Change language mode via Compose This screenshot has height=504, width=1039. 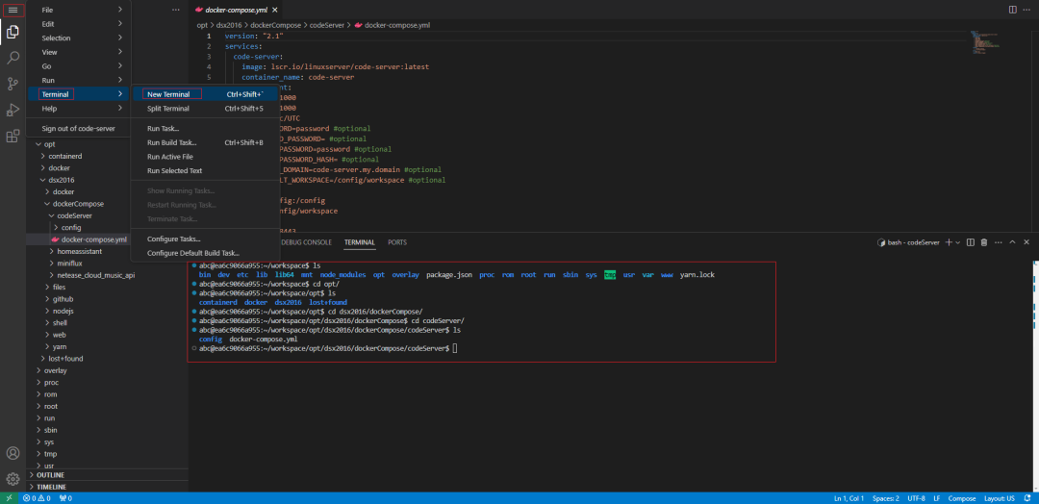pos(961,498)
